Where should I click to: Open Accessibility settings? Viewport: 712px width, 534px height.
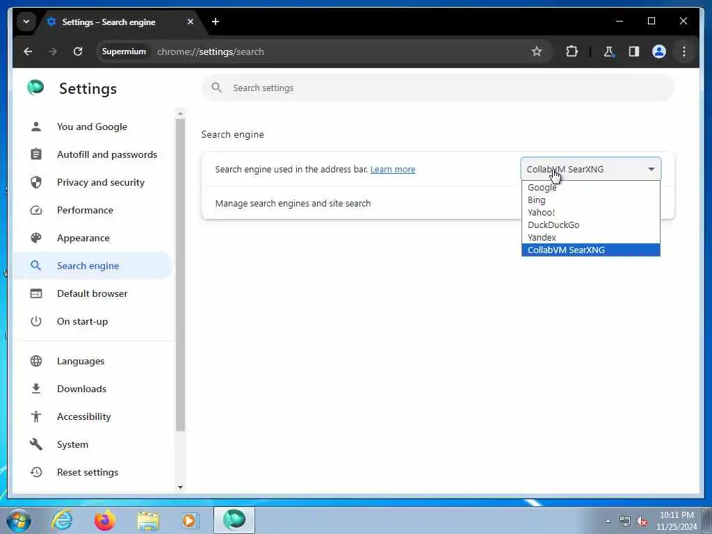click(x=92, y=417)
